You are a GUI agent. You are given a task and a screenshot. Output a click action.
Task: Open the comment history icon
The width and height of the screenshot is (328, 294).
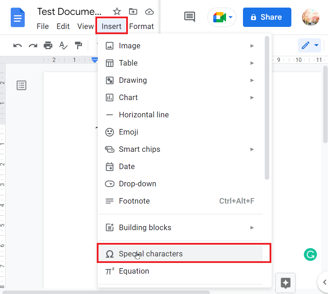[x=190, y=17]
